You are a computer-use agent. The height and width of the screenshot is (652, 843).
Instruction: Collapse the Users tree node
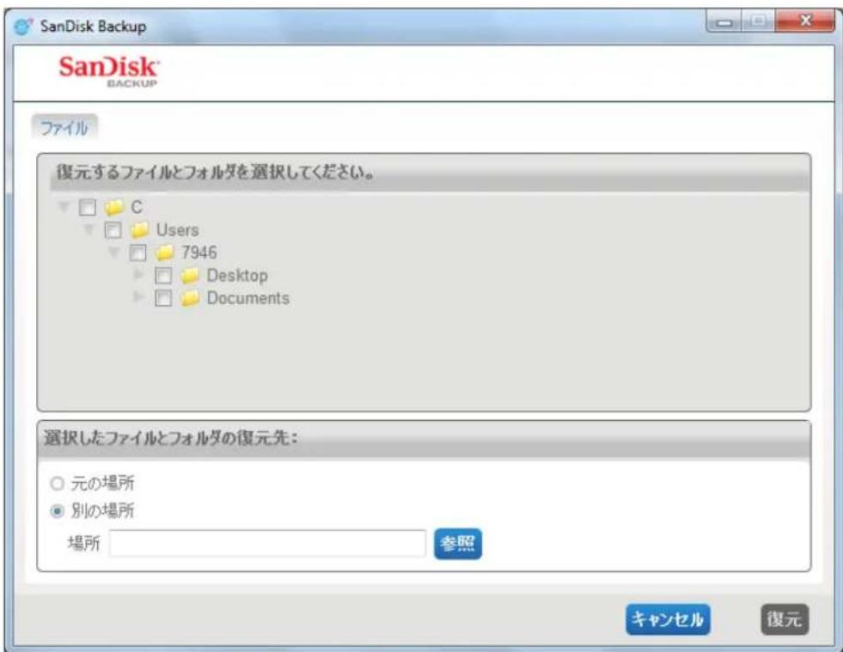[89, 229]
